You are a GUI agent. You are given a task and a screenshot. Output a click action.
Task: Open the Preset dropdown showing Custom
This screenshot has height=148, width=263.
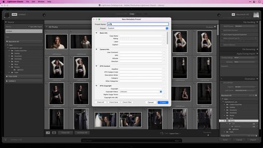pos(138,28)
